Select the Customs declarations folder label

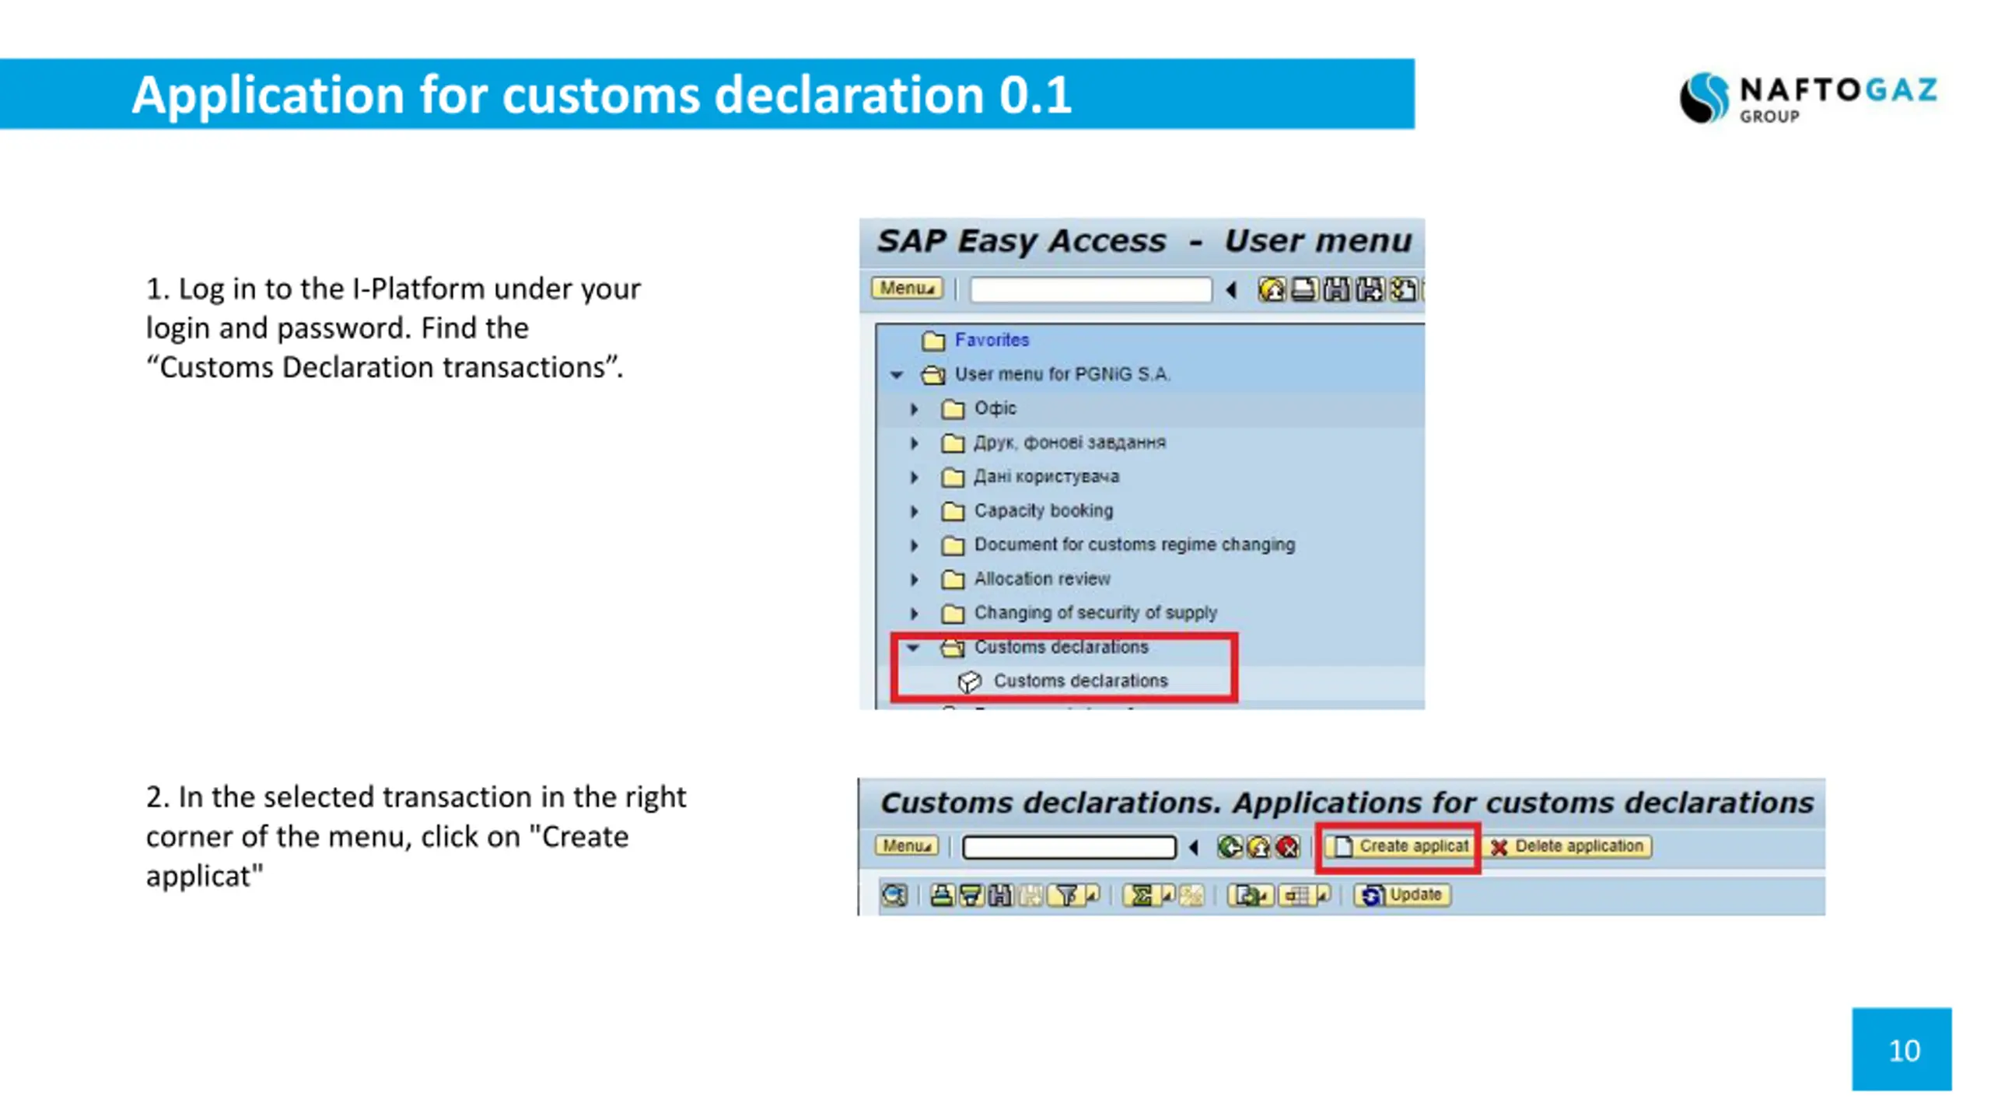click(x=1061, y=647)
